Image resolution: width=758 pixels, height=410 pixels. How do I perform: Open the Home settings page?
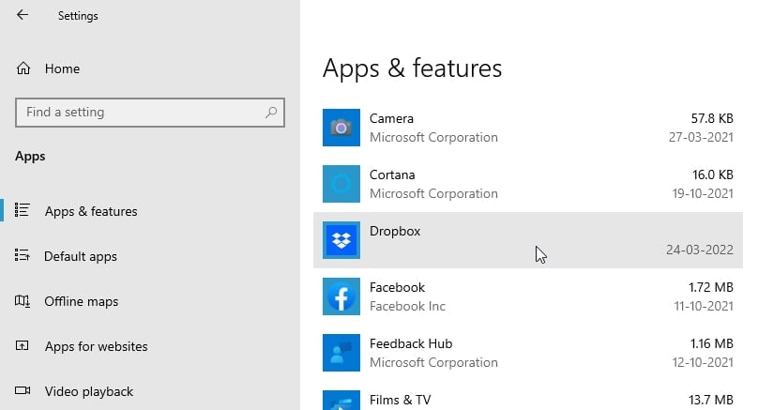pyautogui.click(x=62, y=68)
